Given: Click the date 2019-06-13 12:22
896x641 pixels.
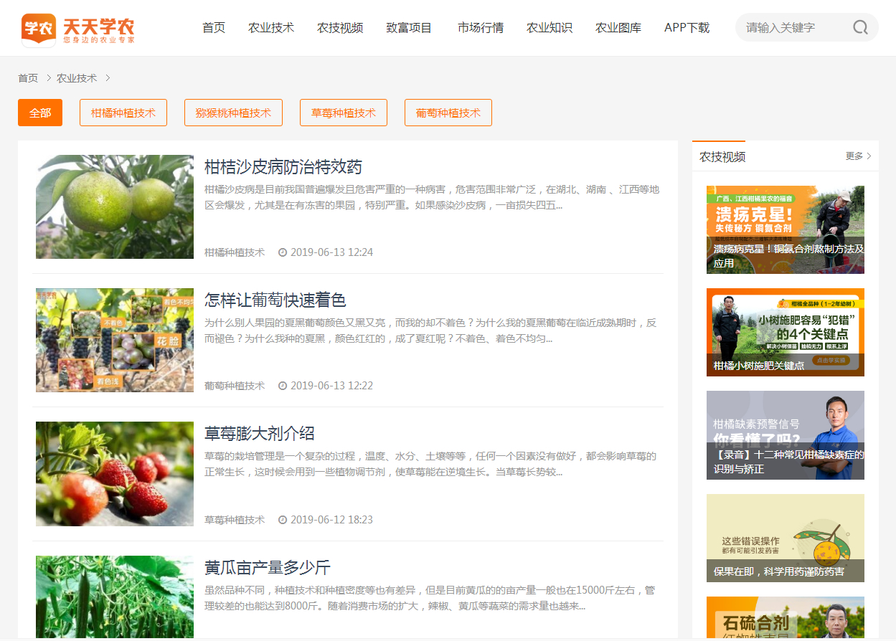Looking at the screenshot, I should pyautogui.click(x=331, y=386).
